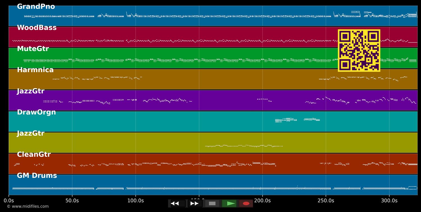Scan the QR code overlay
421x212 pixels.
[x=359, y=51]
